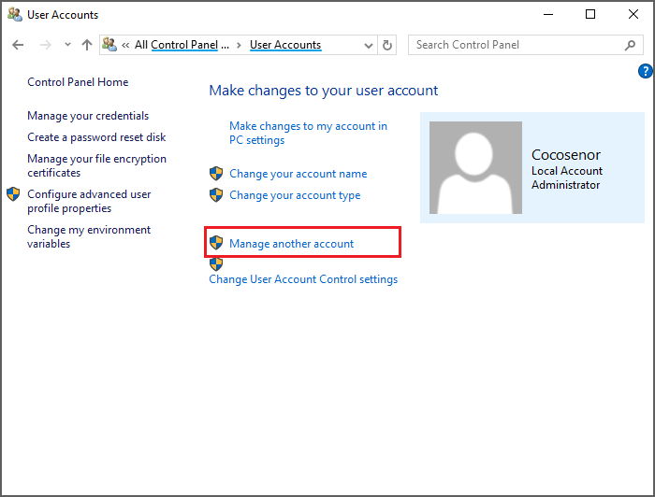The width and height of the screenshot is (655, 497).
Task: Click heading Make changes to your user account
Action: (x=324, y=91)
